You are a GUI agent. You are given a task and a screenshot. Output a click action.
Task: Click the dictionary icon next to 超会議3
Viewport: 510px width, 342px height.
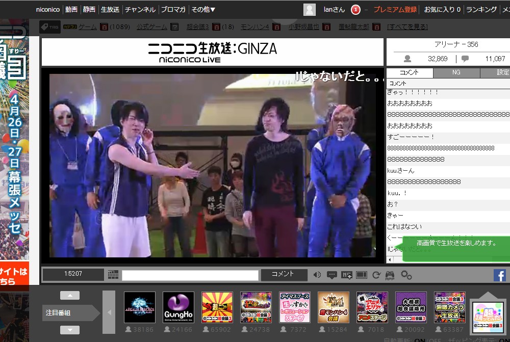216,27
